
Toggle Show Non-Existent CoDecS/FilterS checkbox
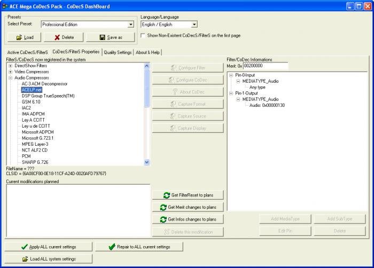click(143, 36)
